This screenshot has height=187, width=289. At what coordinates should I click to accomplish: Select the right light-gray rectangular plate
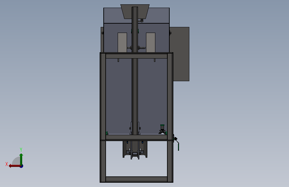click(151, 43)
